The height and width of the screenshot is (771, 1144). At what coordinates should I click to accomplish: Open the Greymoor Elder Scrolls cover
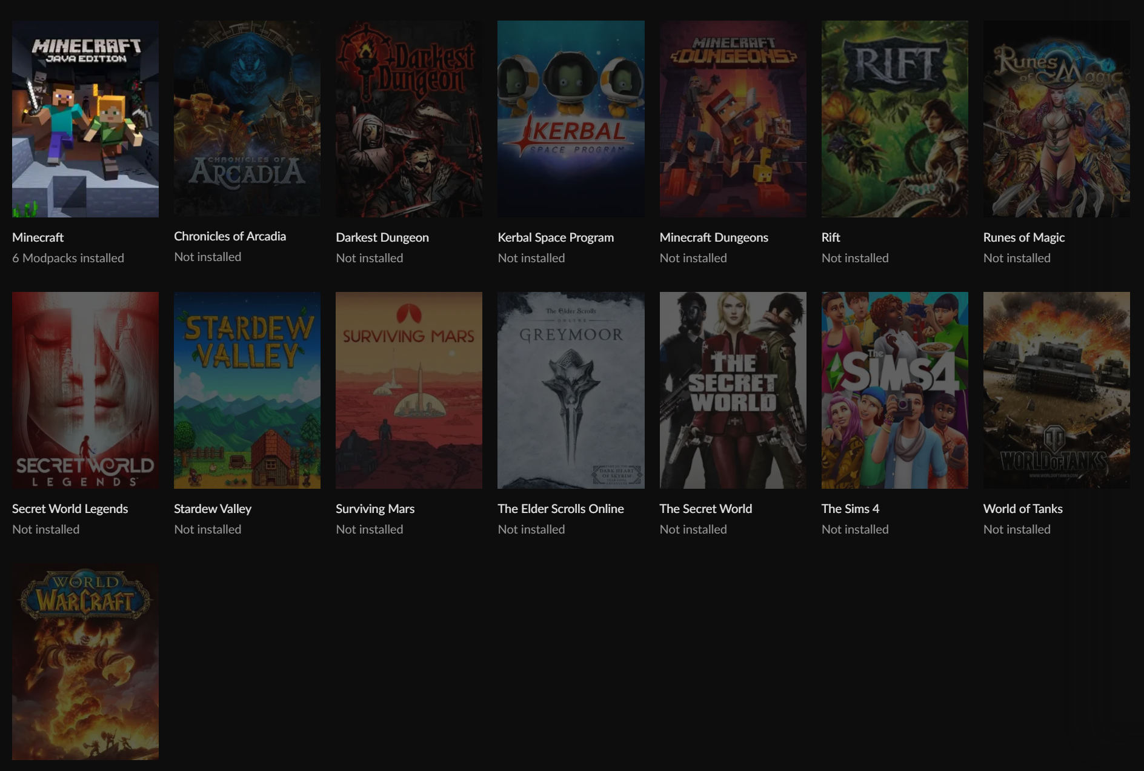571,390
